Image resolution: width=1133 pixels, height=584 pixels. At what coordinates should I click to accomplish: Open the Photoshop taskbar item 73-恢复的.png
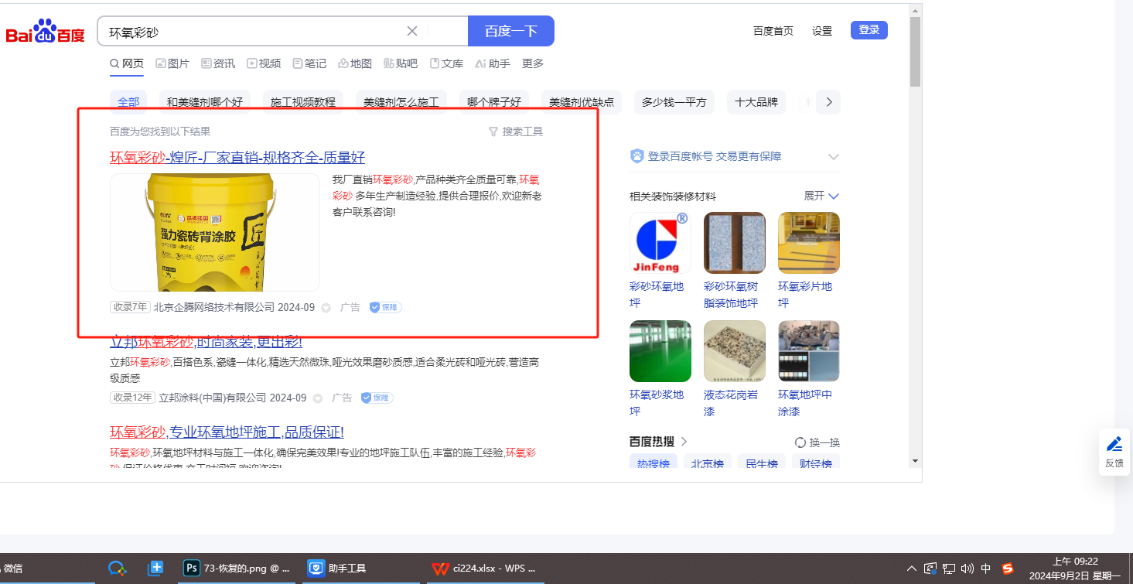pos(237,569)
